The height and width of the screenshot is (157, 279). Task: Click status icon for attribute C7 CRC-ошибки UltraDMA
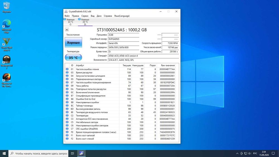[67, 129]
